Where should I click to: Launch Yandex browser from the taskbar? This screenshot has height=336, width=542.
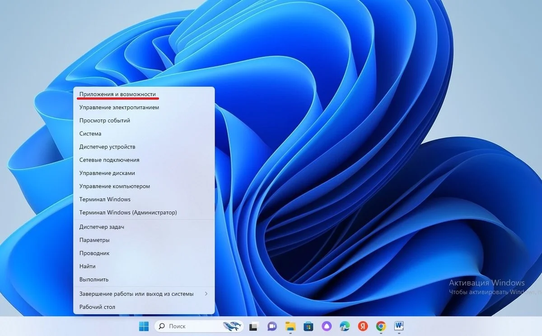(363, 326)
